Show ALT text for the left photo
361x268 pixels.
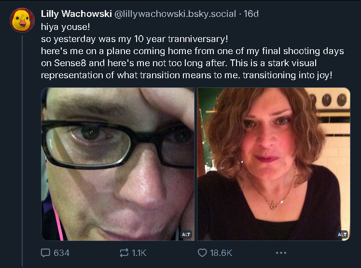tap(186, 234)
